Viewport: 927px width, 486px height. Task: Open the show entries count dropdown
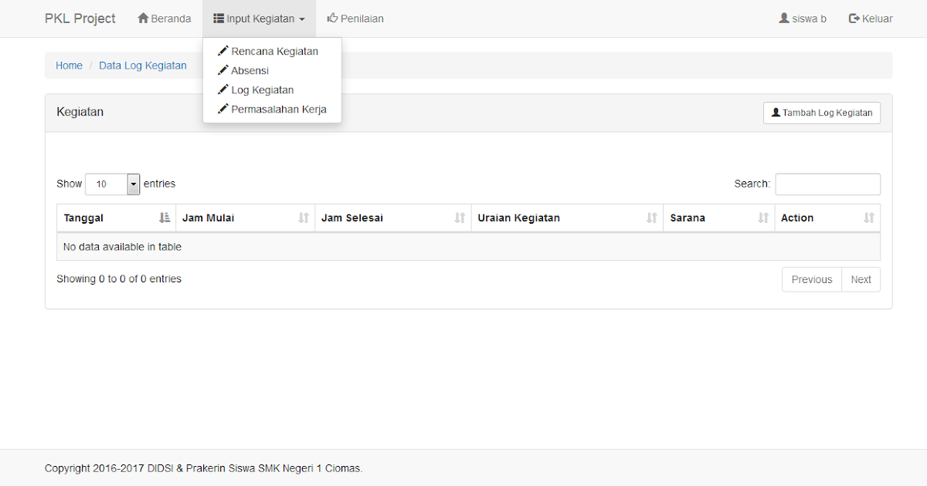(x=112, y=184)
